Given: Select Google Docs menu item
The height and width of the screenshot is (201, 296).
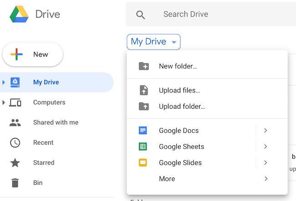Looking at the screenshot, I should click(x=207, y=131).
